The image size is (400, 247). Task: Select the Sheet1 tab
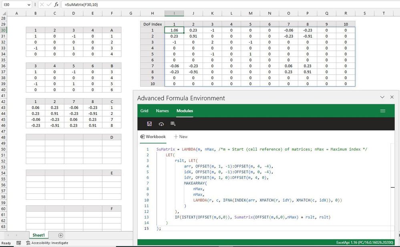click(x=38, y=235)
